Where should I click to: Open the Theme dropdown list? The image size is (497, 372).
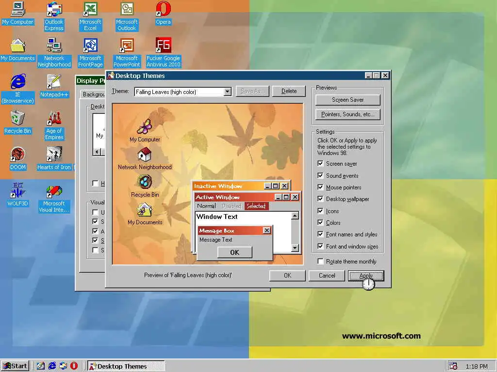[227, 92]
